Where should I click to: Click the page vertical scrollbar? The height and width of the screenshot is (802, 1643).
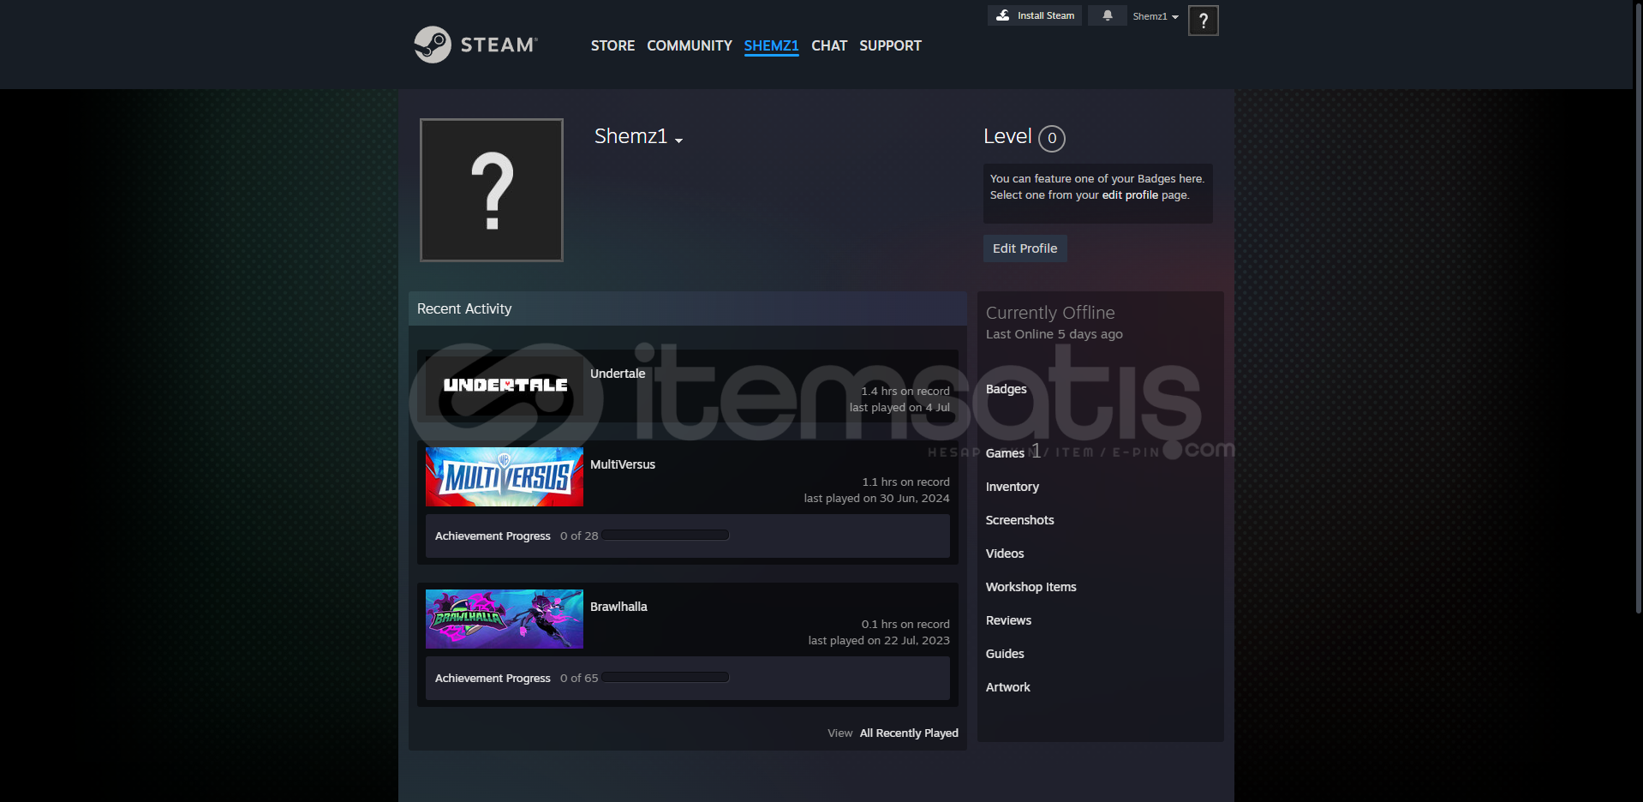(x=1638, y=308)
